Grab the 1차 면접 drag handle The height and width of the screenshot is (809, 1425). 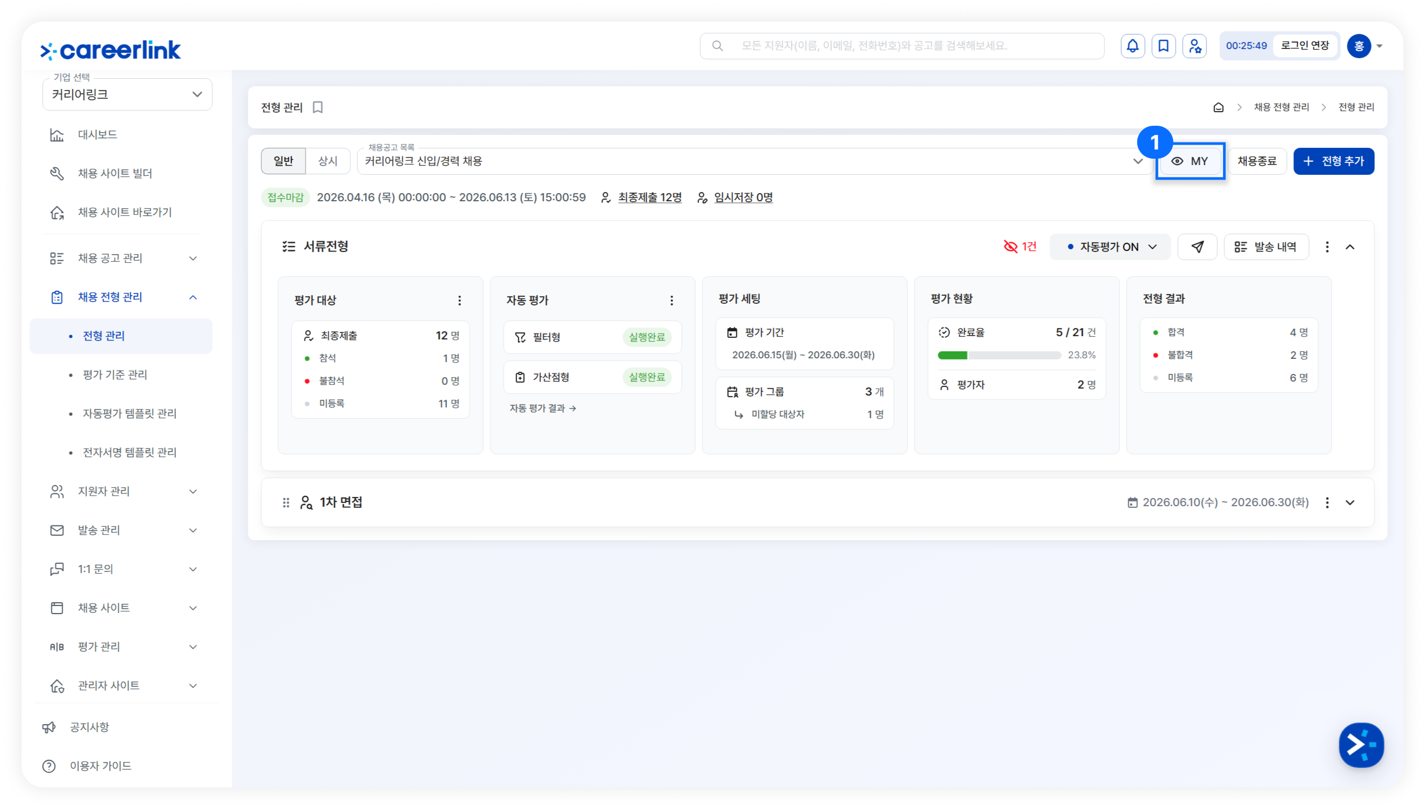point(286,502)
